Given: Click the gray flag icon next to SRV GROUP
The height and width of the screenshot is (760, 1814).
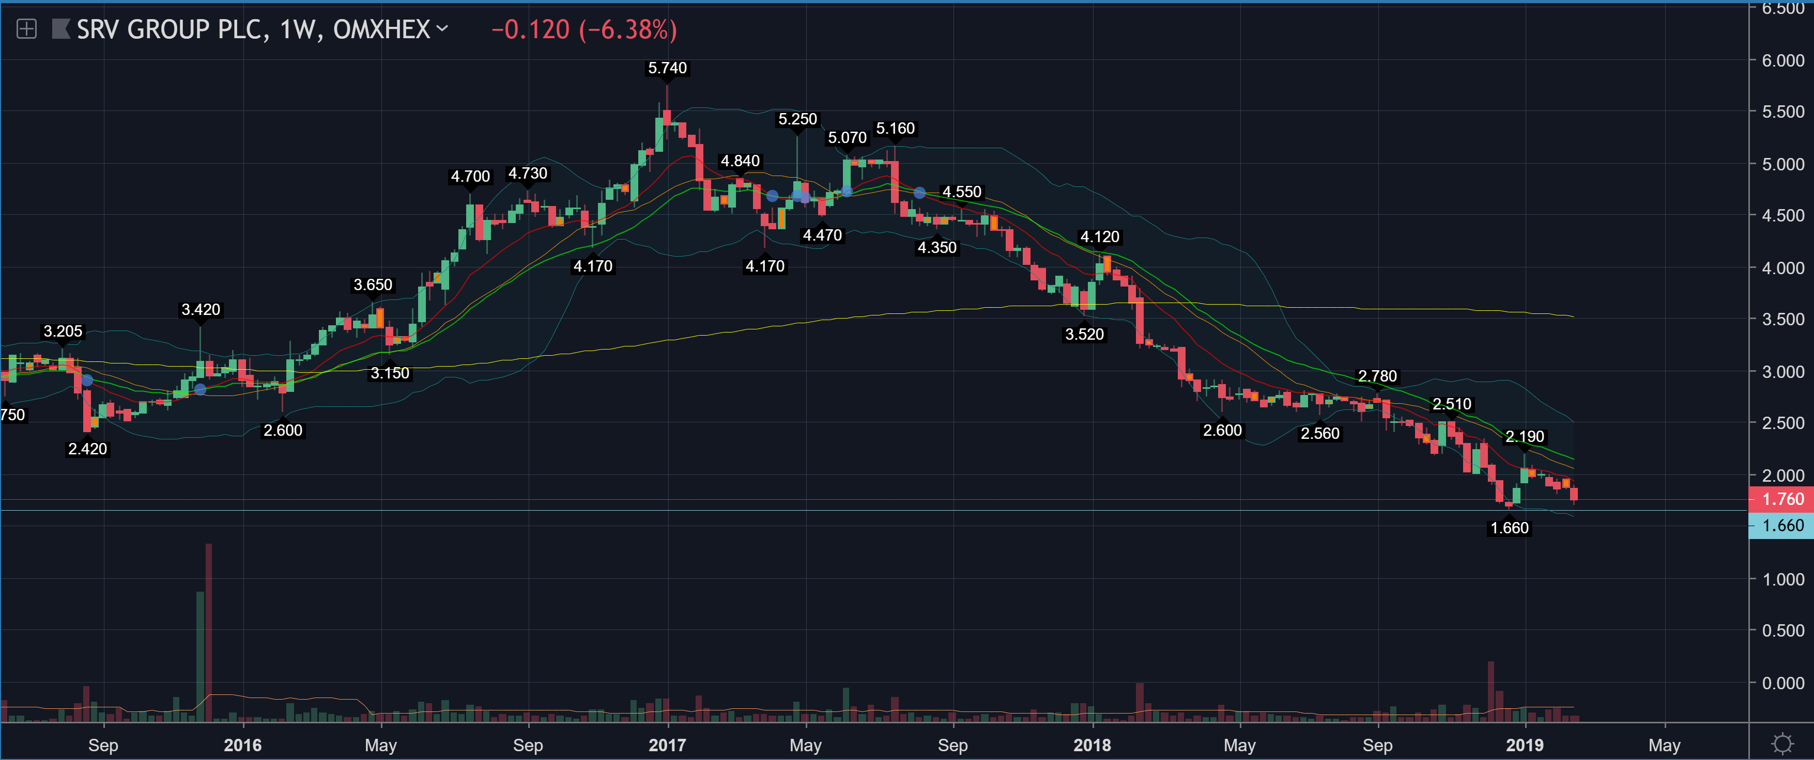Looking at the screenshot, I should pos(60,29).
